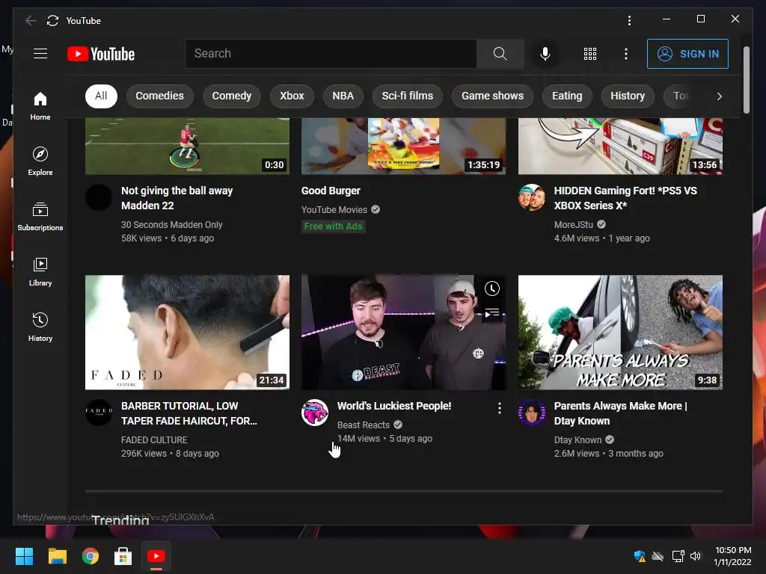Play the Parents Always Make More thumbnail

[x=620, y=333]
